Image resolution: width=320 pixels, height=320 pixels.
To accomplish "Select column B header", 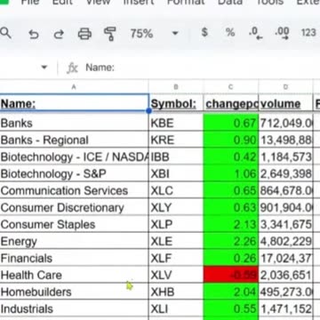I will [176, 87].
